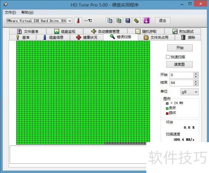Viewport: 209px width, 173px height.
Task: Decrease the 结束 end value stepper
Action: click(x=196, y=84)
